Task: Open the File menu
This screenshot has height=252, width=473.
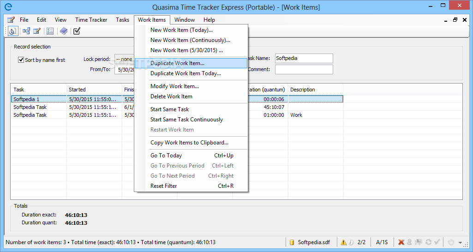Action: (24, 20)
